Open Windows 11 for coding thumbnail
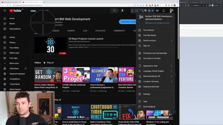The width and height of the screenshot is (223, 125). [x=160, y=115]
